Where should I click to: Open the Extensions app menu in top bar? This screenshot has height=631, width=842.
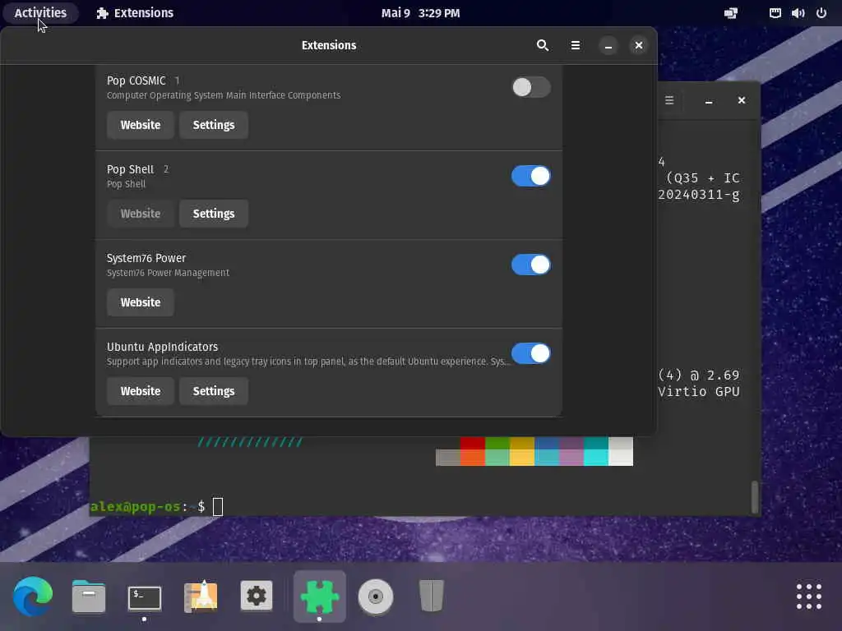point(135,13)
